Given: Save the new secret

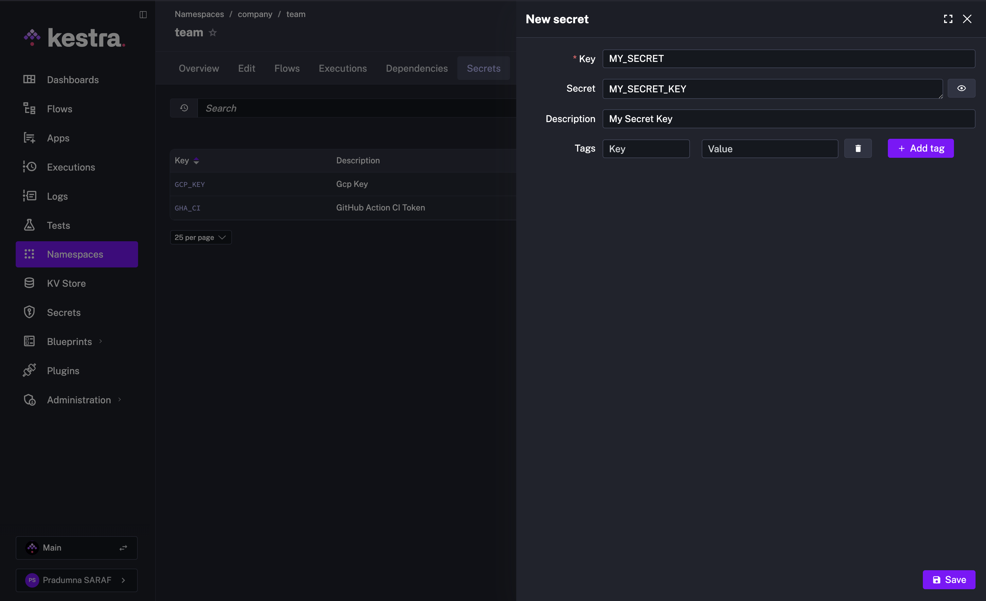Looking at the screenshot, I should (x=948, y=579).
